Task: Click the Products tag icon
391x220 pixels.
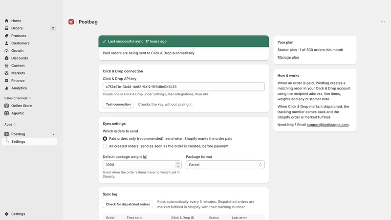Action: pos(6,36)
